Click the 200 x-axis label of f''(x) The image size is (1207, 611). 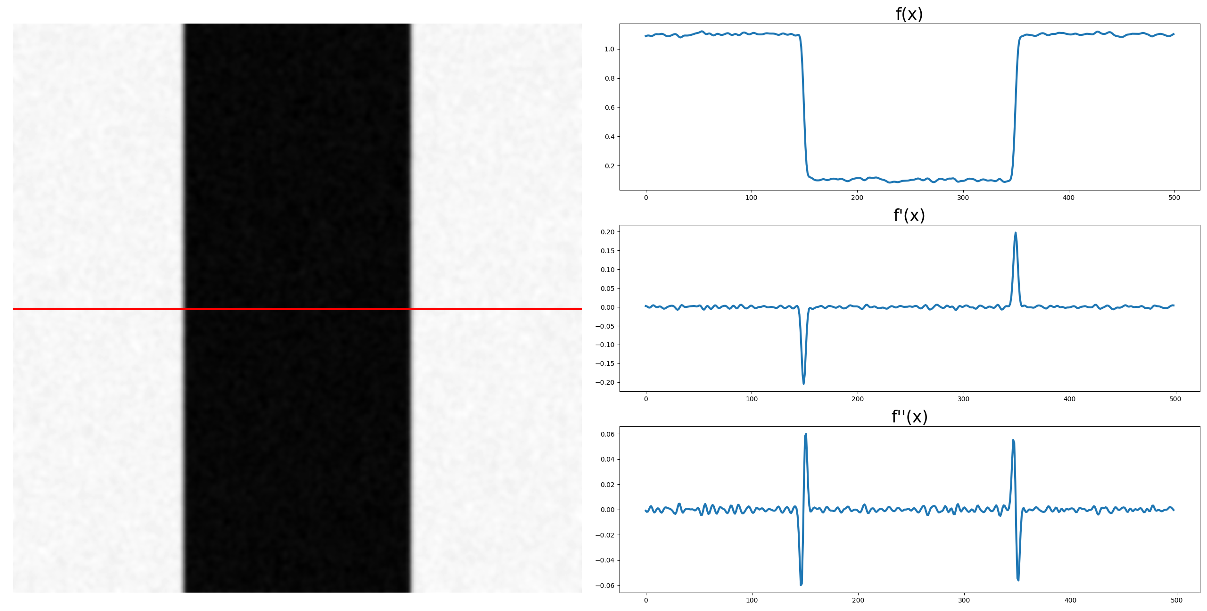(858, 600)
